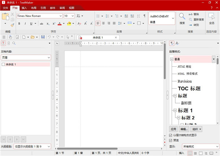
Task: Click the large Paste clipboard icon
Action: (x=5, y=17)
